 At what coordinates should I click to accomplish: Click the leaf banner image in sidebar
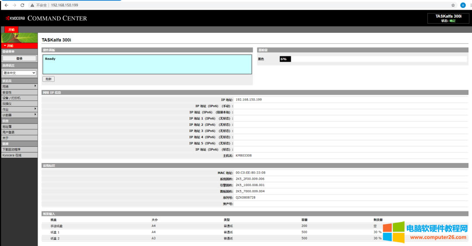click(x=19, y=38)
